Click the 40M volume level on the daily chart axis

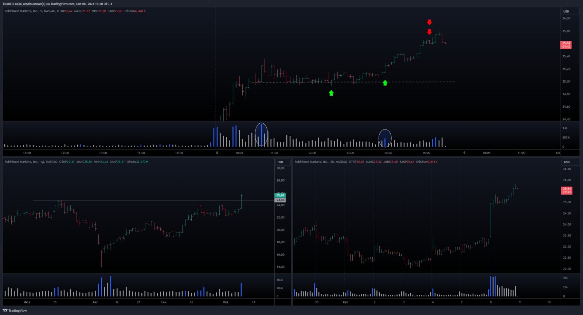279,280
